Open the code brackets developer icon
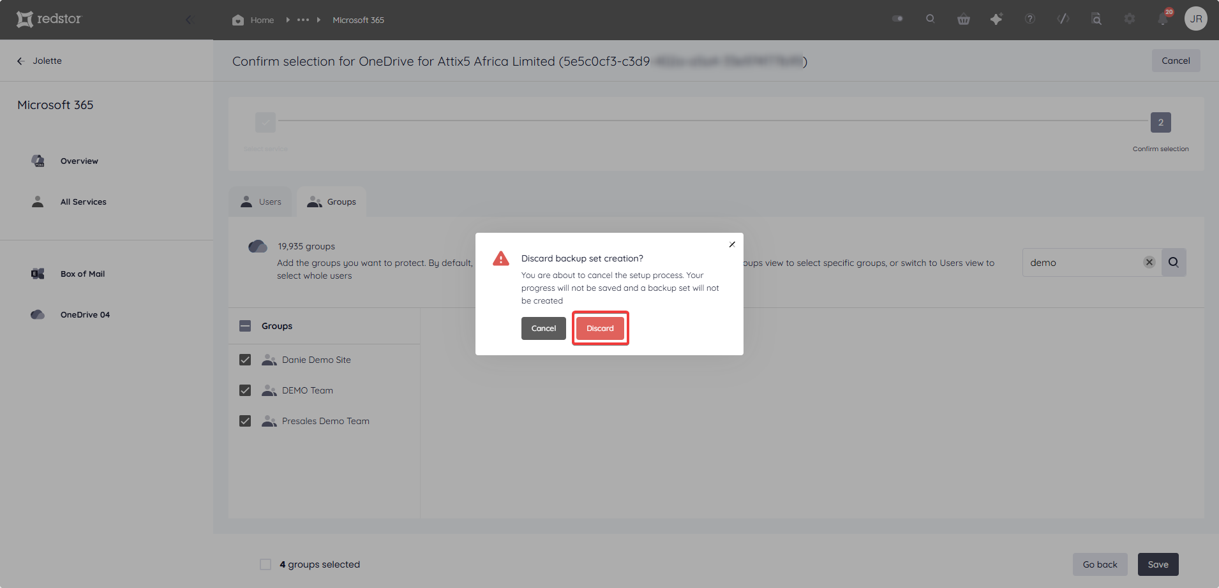Image resolution: width=1219 pixels, height=588 pixels. click(x=1063, y=19)
